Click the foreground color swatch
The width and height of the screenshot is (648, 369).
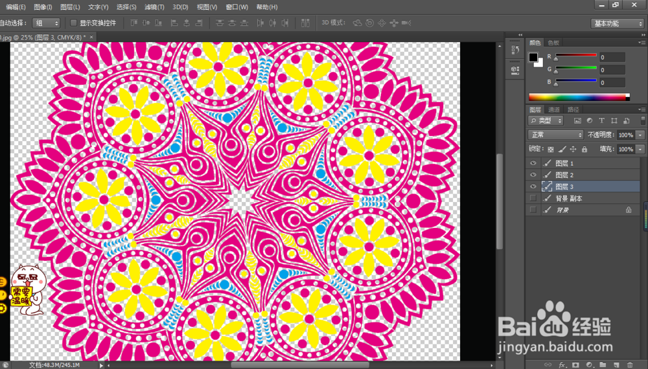tap(533, 57)
